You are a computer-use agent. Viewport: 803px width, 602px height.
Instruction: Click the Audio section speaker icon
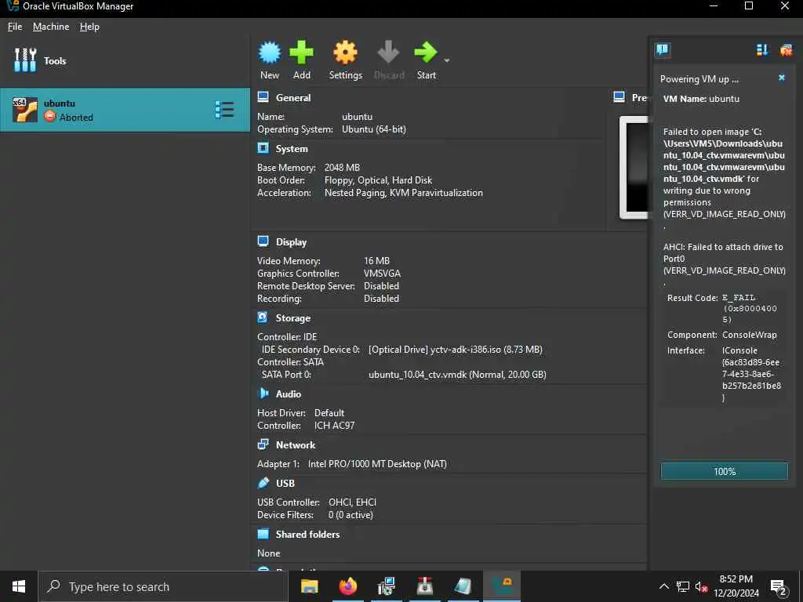tap(263, 393)
